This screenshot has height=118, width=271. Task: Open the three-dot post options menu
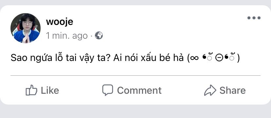coord(254,18)
